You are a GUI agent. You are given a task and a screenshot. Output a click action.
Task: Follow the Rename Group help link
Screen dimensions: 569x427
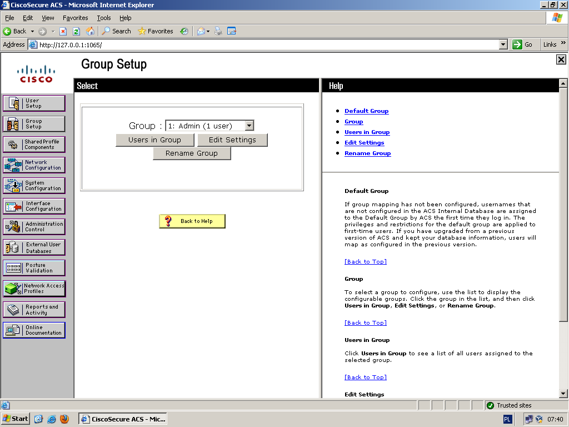pyautogui.click(x=368, y=153)
